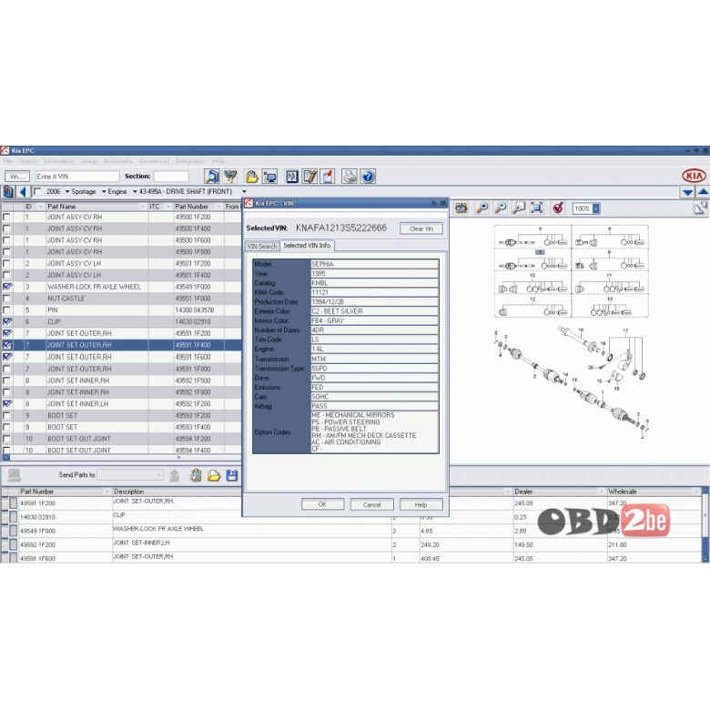Click Cancel in the VIN dialog
Viewport: 710px width, 710px height.
pyautogui.click(x=371, y=504)
